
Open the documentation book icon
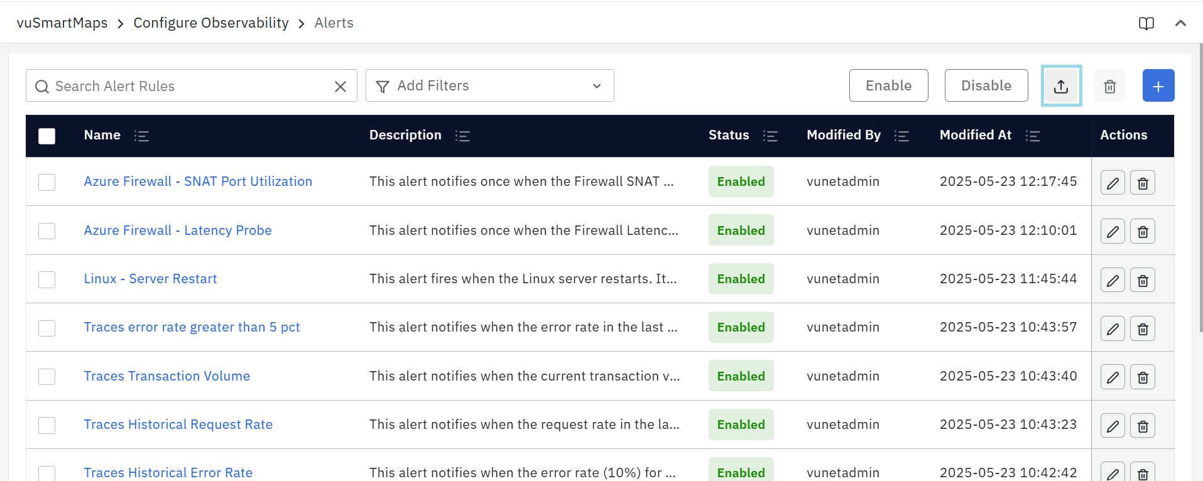coord(1146,23)
